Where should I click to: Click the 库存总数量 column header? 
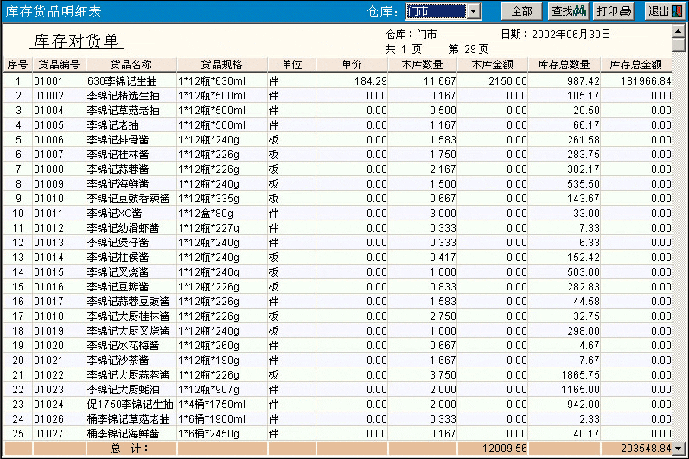[x=565, y=65]
